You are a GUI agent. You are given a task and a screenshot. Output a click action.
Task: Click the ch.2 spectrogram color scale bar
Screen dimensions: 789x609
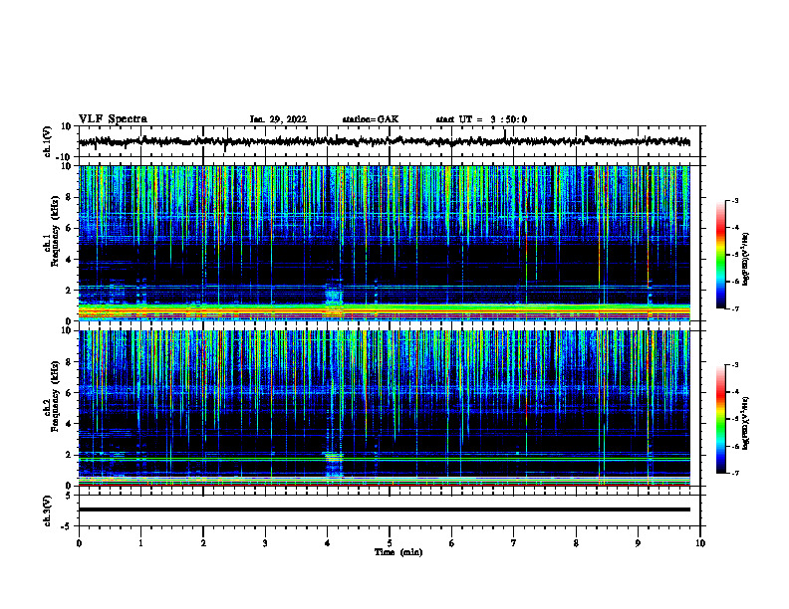click(721, 419)
